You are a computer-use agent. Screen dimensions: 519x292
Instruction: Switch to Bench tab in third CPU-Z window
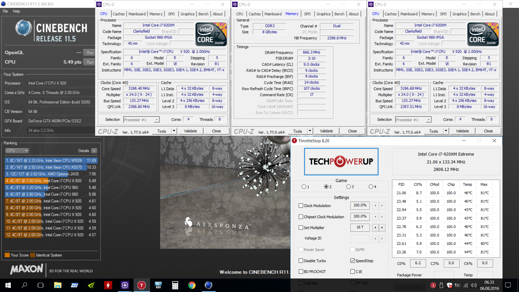coord(475,14)
